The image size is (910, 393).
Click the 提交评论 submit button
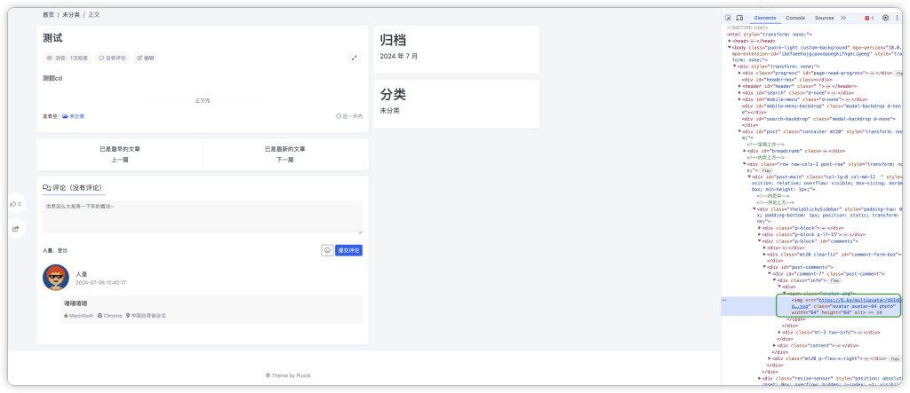coord(348,250)
